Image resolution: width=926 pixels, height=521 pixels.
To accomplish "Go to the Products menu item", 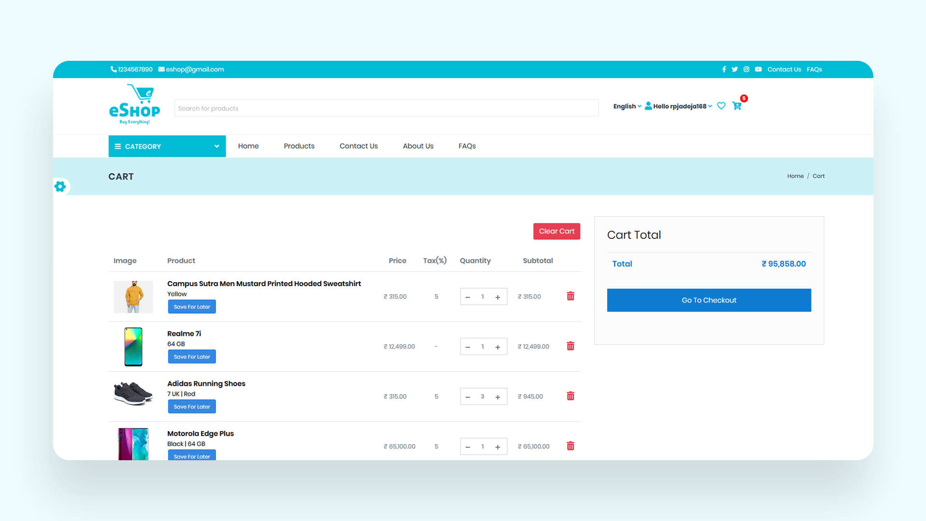I will click(x=299, y=146).
